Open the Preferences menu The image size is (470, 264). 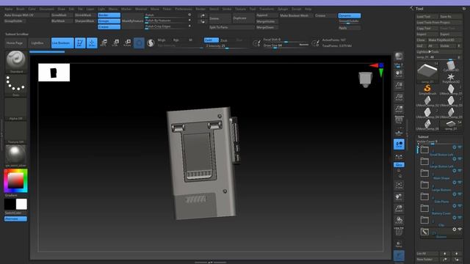[184, 9]
